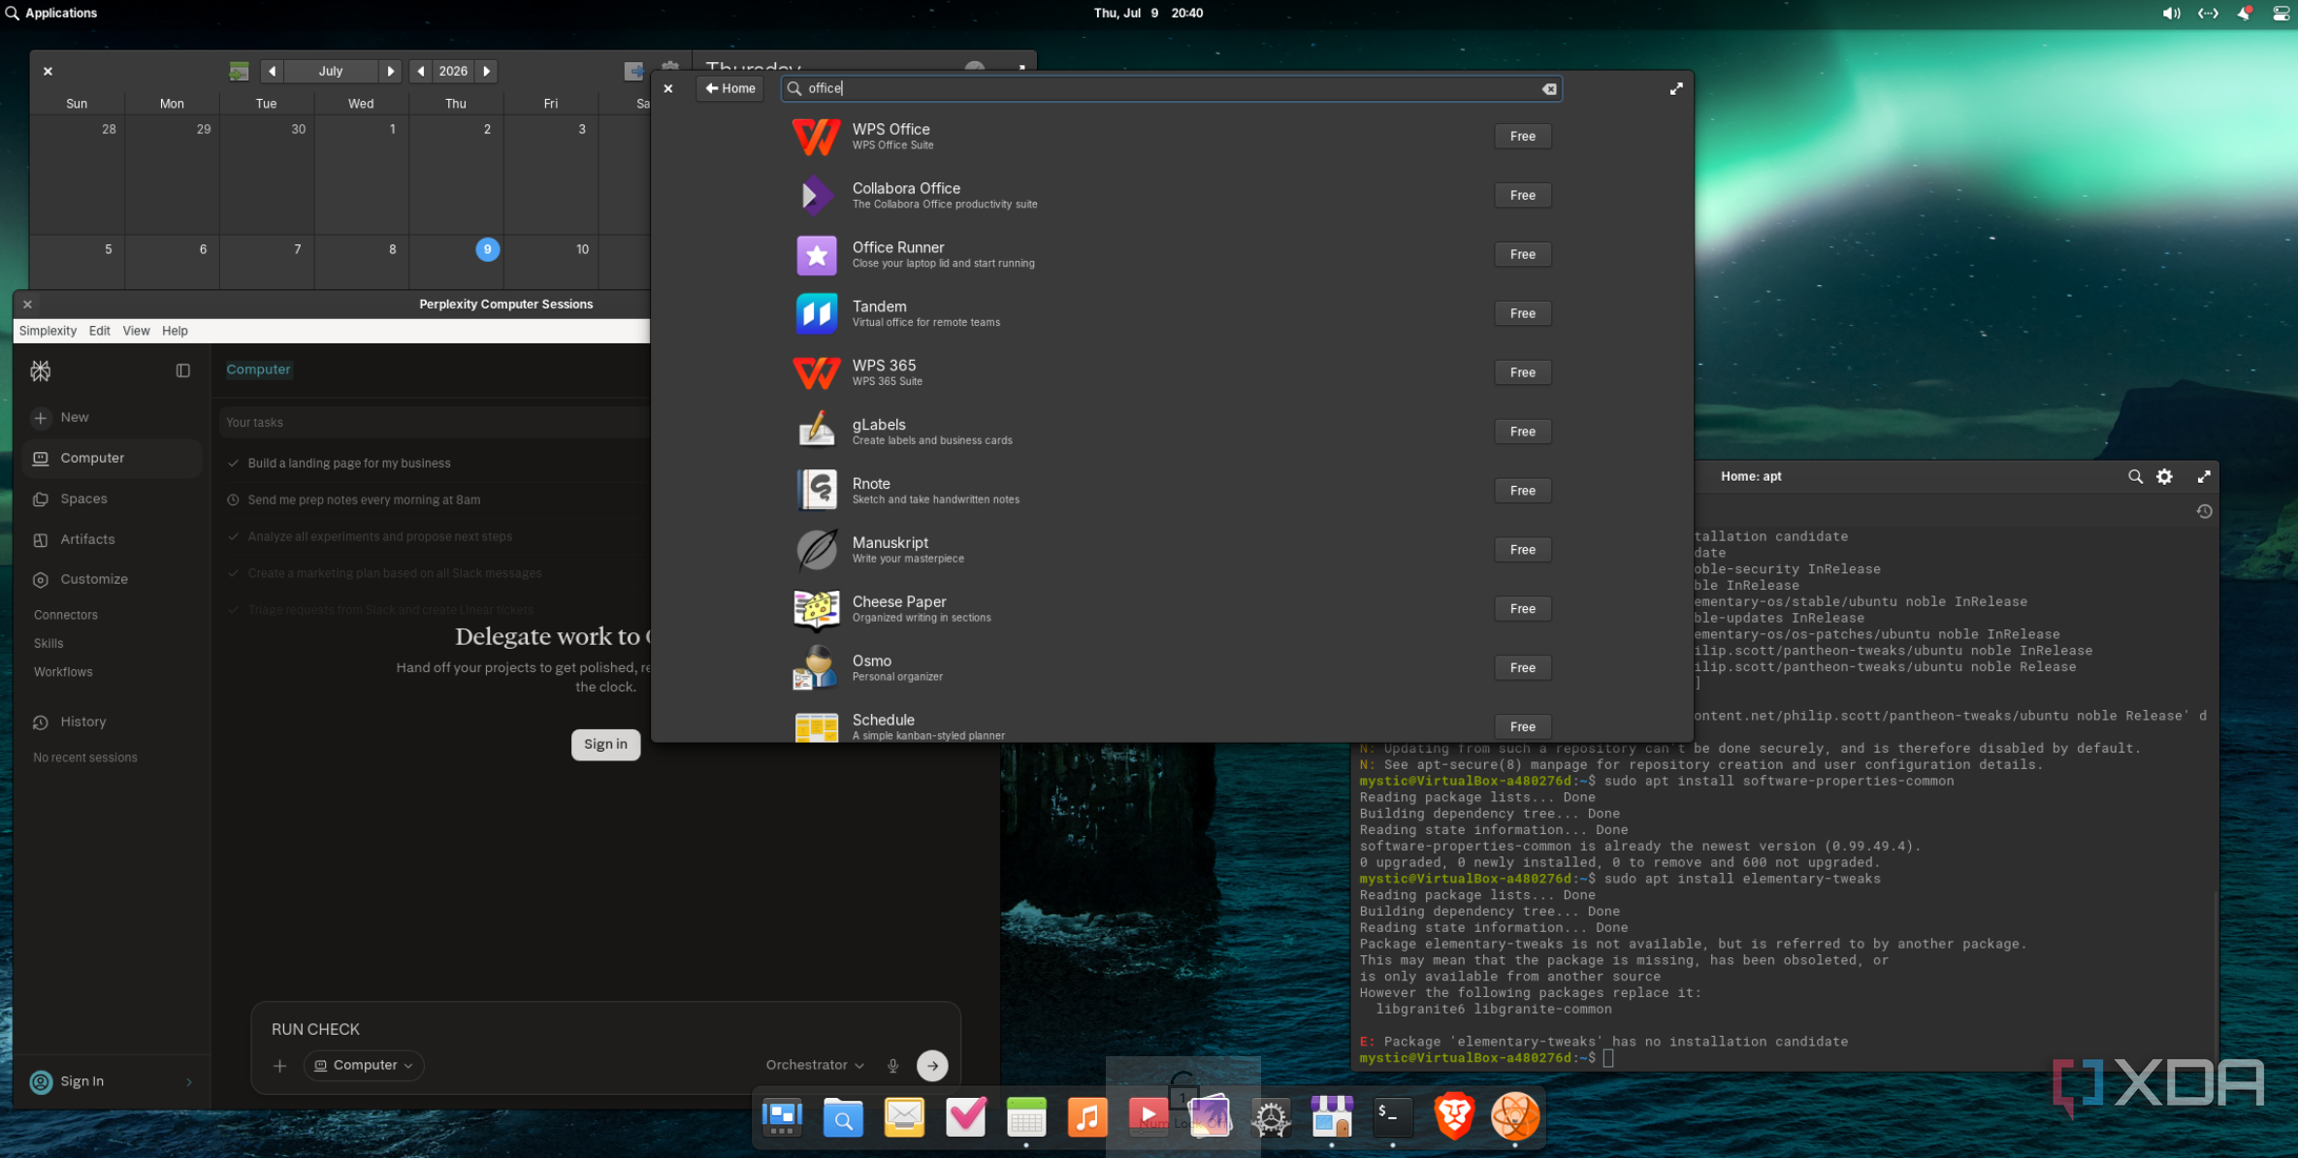The image size is (2298, 1158).
Task: Go to next month in Calendar
Action: [x=390, y=71]
